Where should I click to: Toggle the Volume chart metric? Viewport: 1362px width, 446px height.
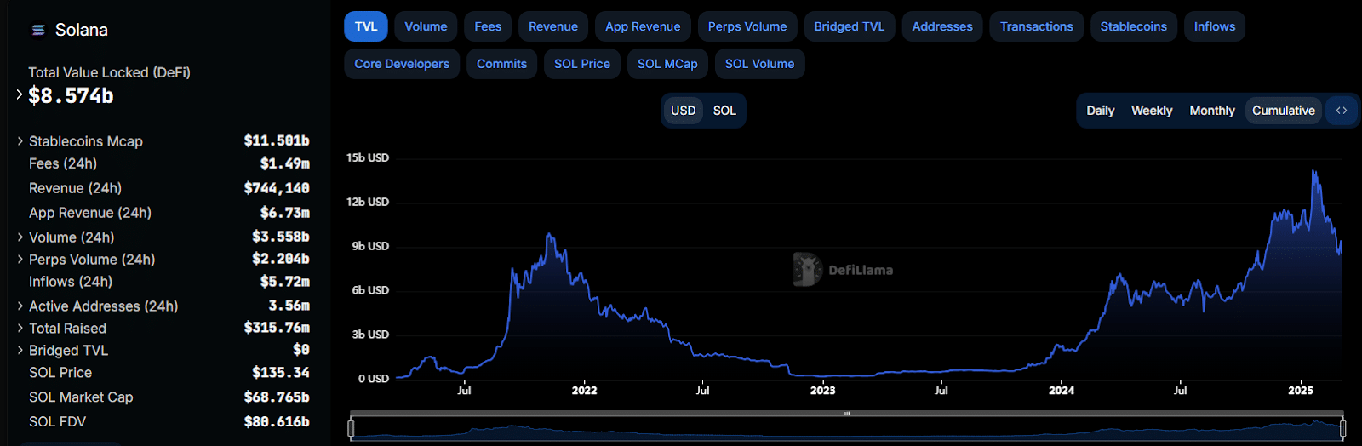pos(426,26)
